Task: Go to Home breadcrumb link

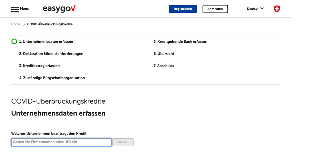Action: coord(16,24)
